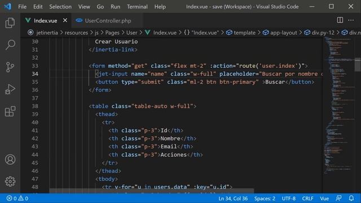Click line number 34 in gutter

click(35, 74)
